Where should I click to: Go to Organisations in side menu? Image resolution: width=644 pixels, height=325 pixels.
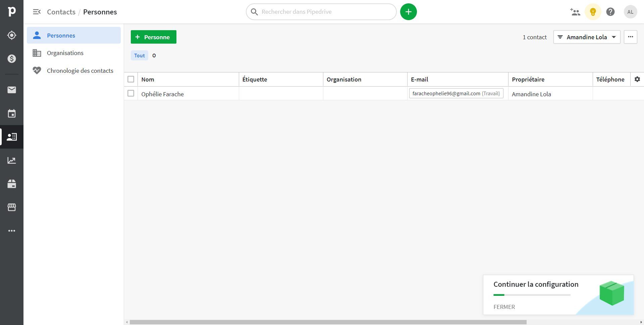pos(74,53)
